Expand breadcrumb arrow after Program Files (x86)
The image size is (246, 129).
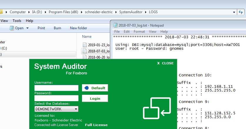82,12
